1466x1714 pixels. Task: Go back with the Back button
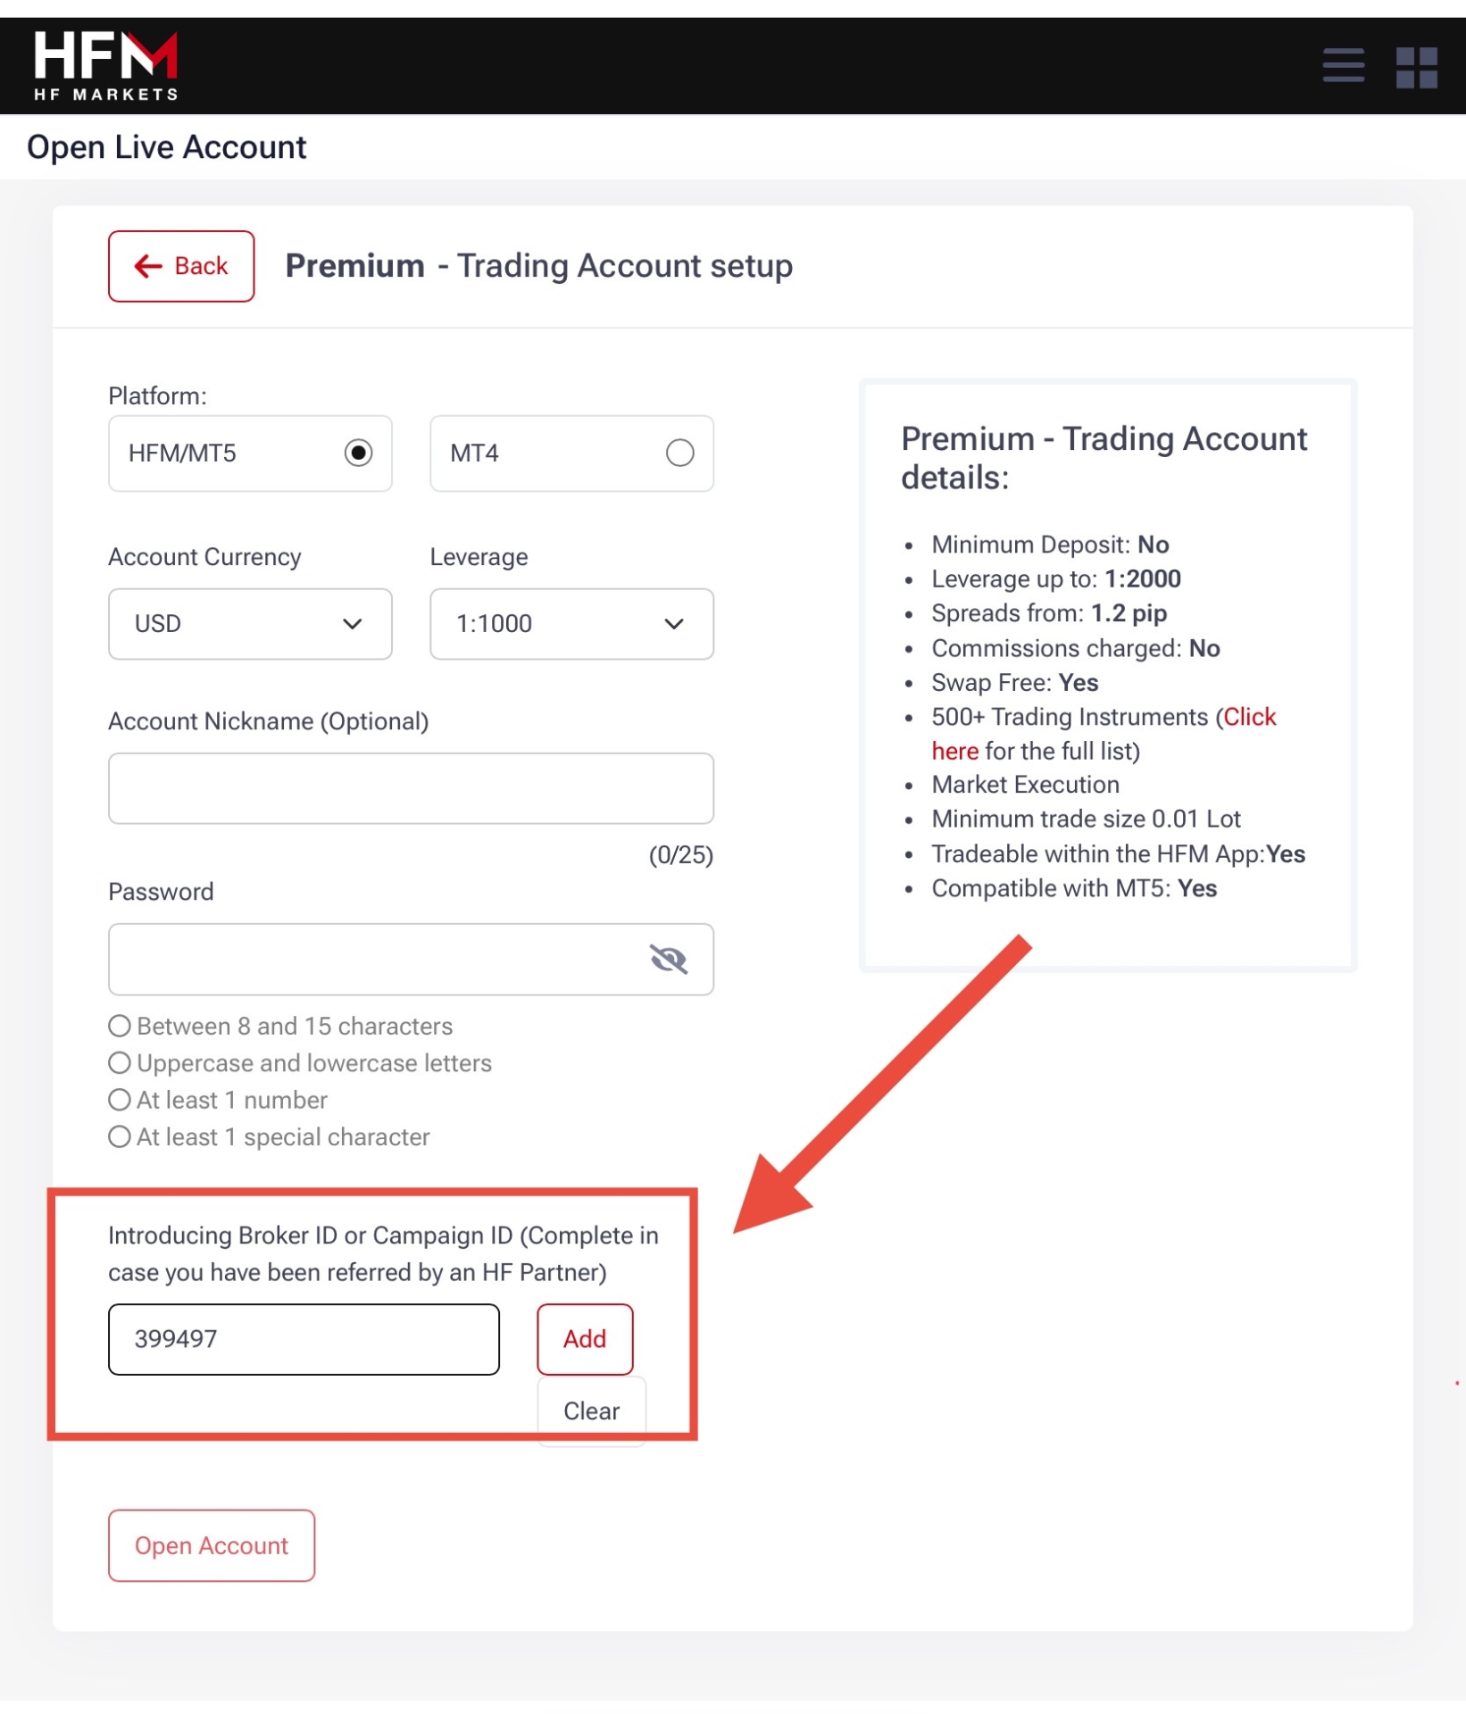181,266
